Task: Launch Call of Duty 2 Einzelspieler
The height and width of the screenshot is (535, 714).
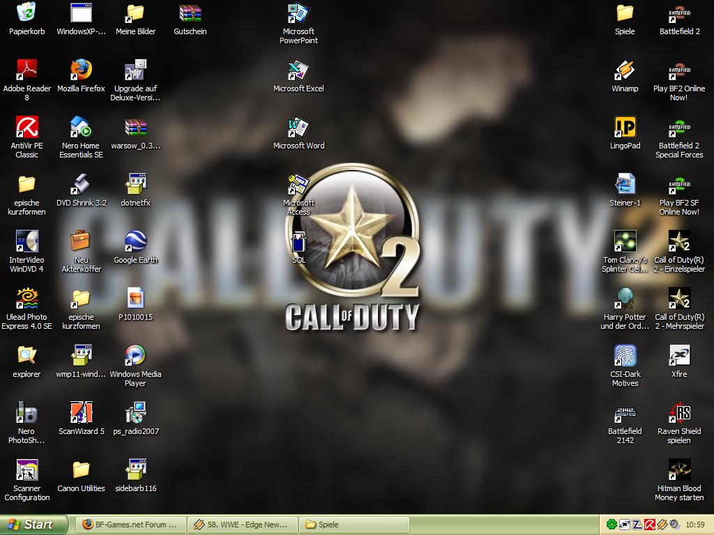Action: click(679, 241)
